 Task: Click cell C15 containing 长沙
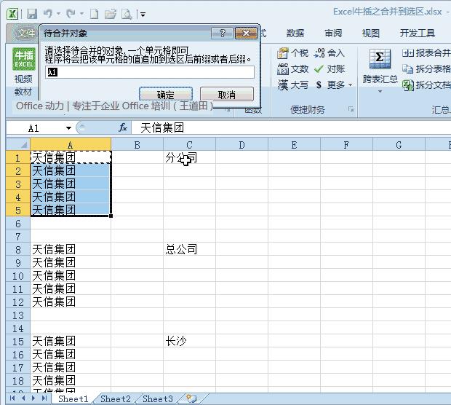click(x=189, y=341)
